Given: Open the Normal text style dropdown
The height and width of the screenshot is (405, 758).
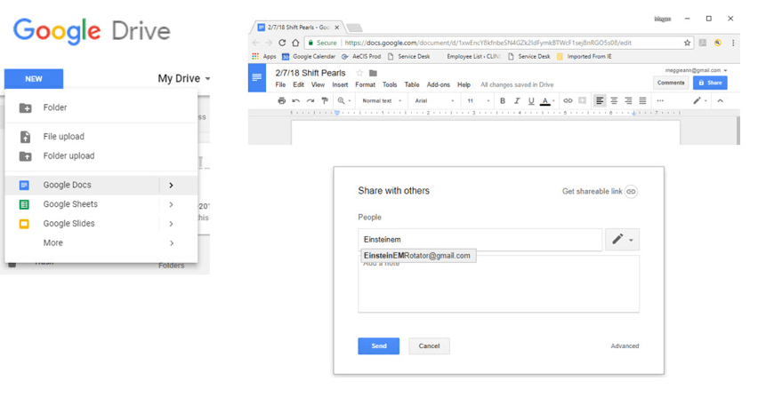Looking at the screenshot, I should tap(382, 100).
